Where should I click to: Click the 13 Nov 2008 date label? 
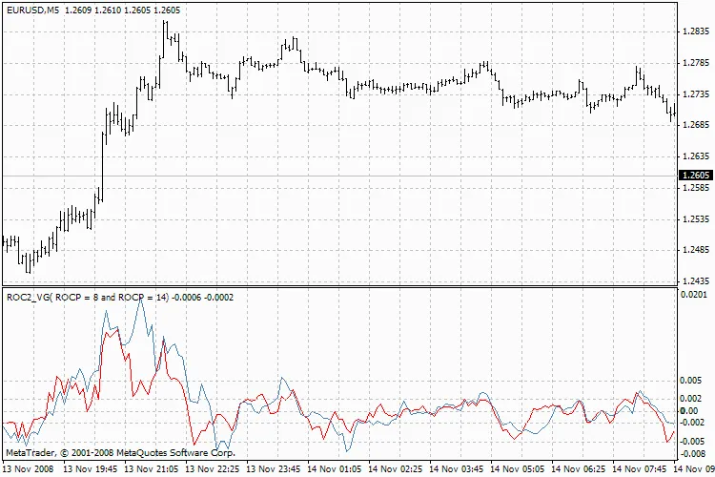click(x=29, y=469)
